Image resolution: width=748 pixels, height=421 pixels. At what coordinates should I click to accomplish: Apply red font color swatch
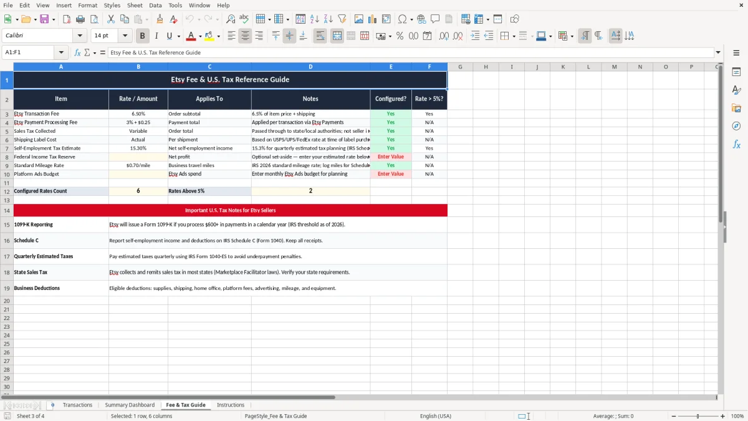(x=191, y=36)
